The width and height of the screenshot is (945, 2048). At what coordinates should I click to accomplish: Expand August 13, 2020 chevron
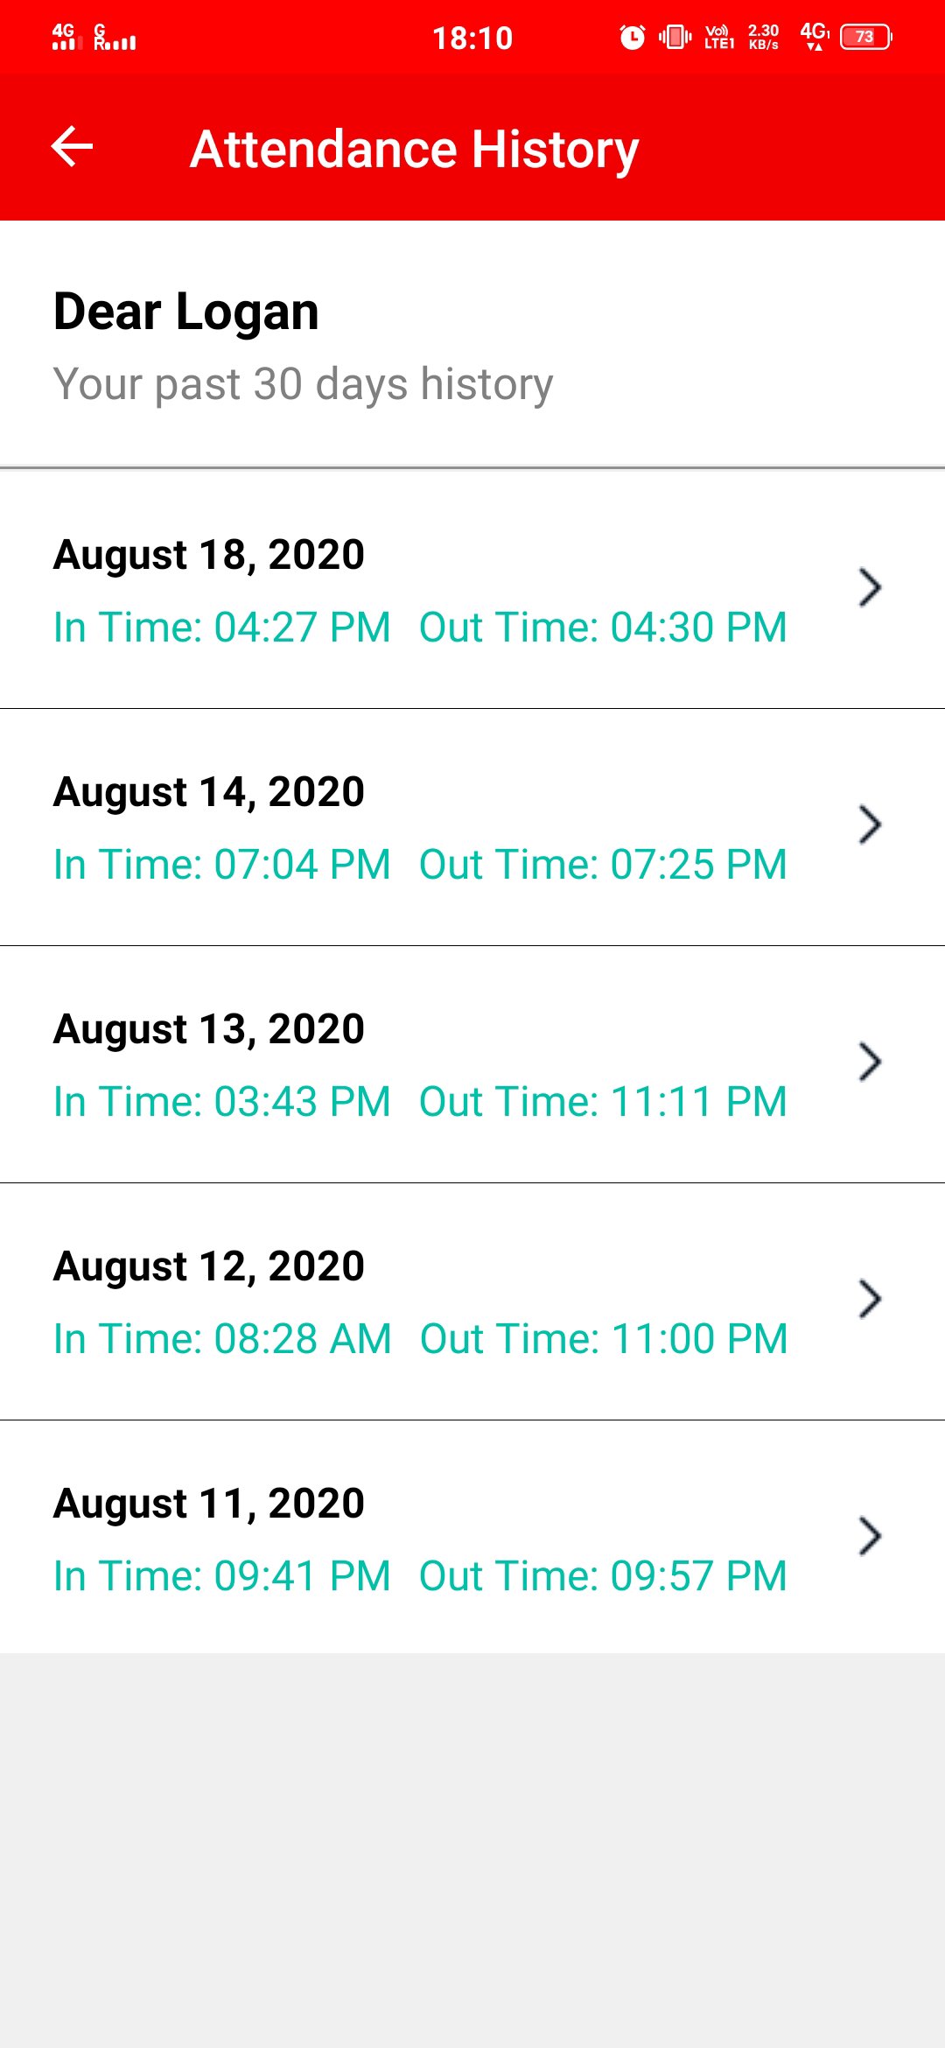869,1062
